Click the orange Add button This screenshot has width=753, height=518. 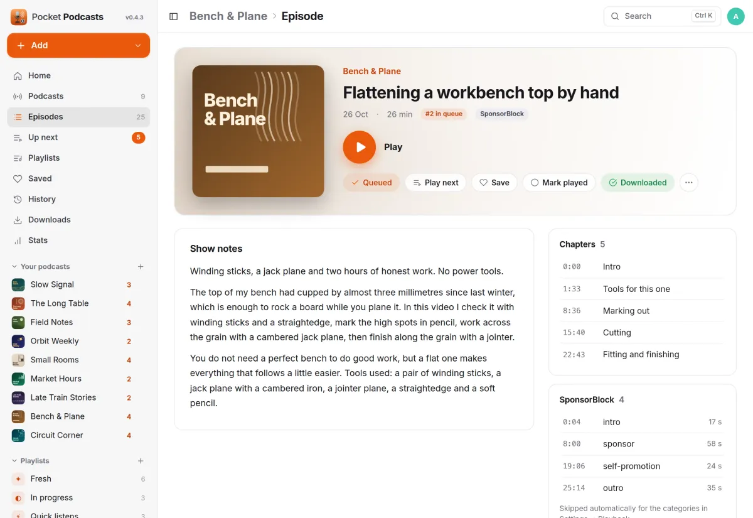78,45
